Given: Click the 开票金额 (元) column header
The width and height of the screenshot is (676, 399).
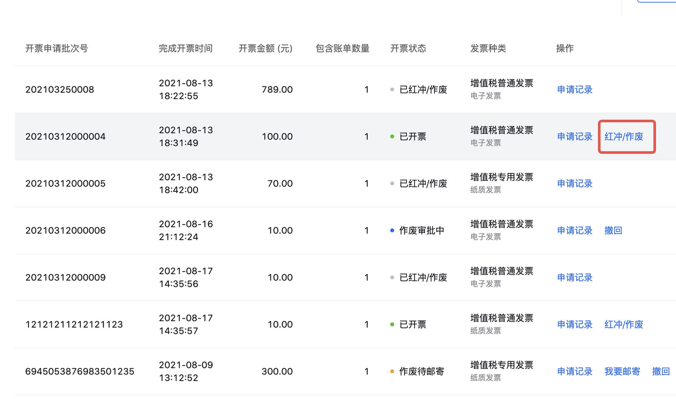Looking at the screenshot, I should tap(266, 48).
